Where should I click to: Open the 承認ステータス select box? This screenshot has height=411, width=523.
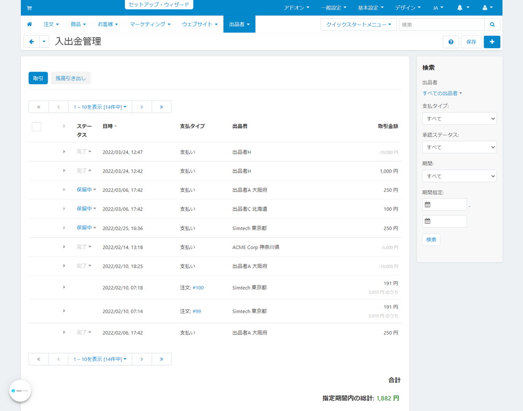459,147
